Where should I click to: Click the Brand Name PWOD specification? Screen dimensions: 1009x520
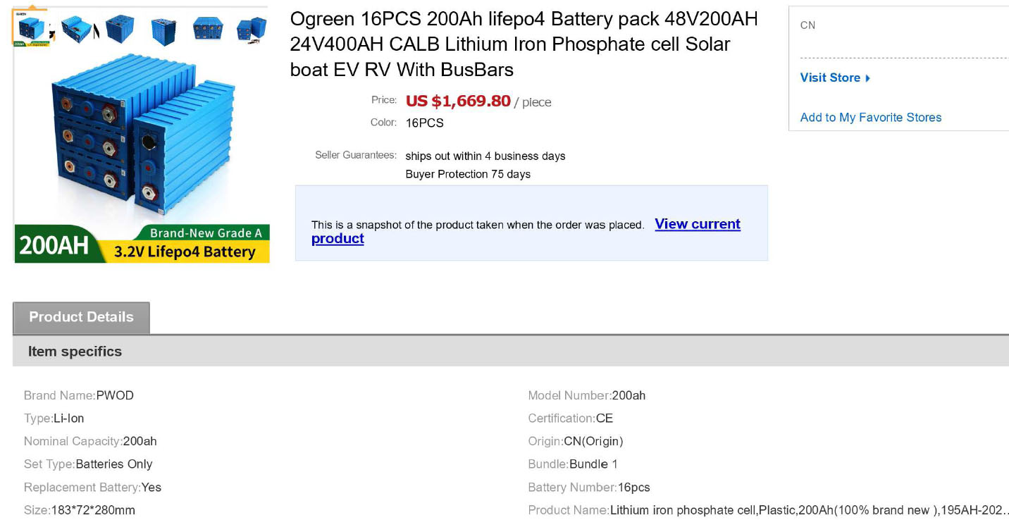pos(79,395)
